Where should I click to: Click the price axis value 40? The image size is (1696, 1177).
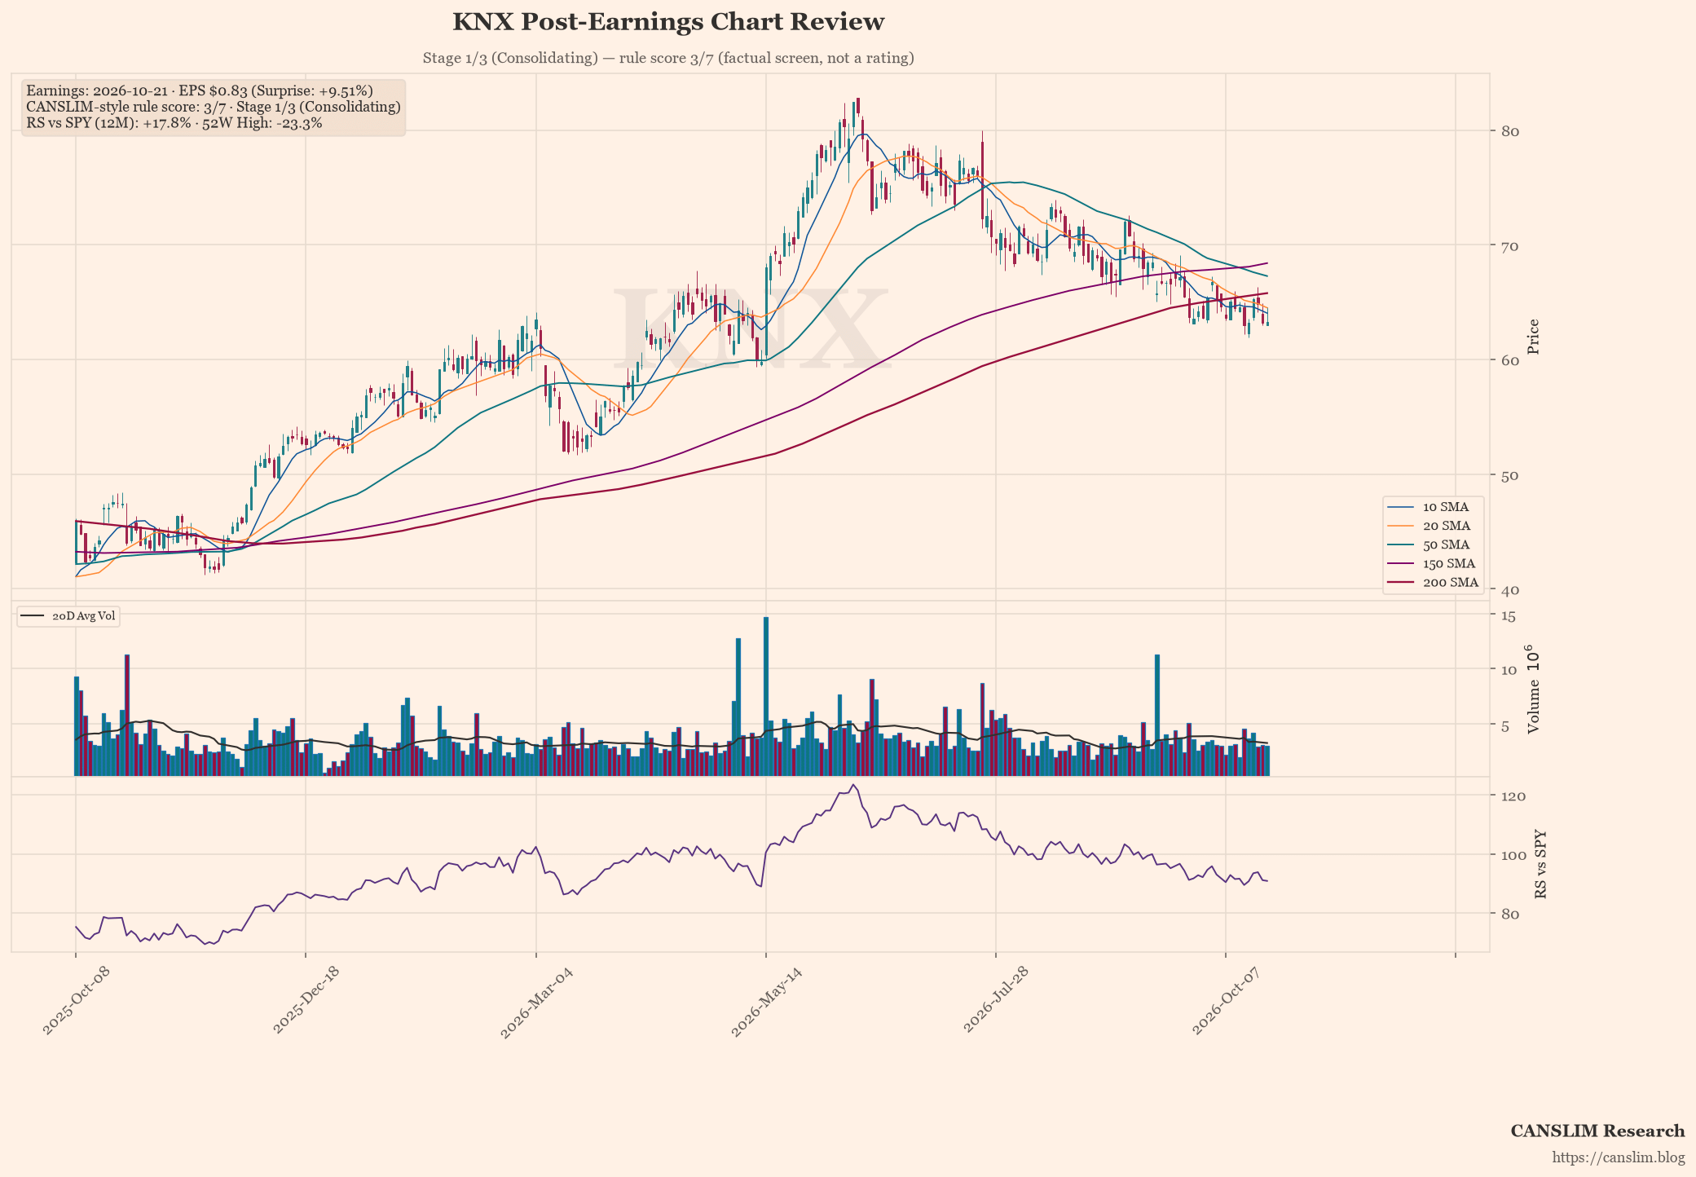pos(1509,589)
